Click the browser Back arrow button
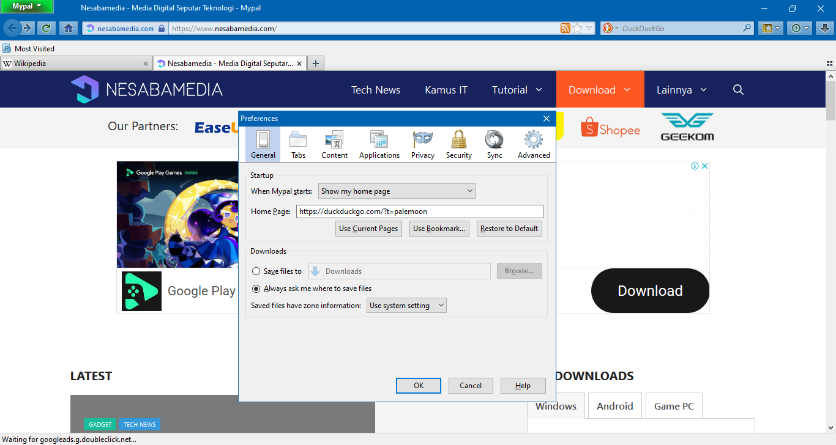This screenshot has height=445, width=836. pyautogui.click(x=11, y=28)
